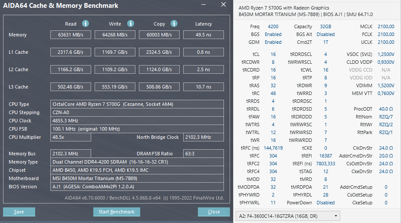This screenshot has width=401, height=223.
Task: Click the CPU Type field OctalCore AMD Ryzen 7 5700G
Action: [x=137, y=104]
